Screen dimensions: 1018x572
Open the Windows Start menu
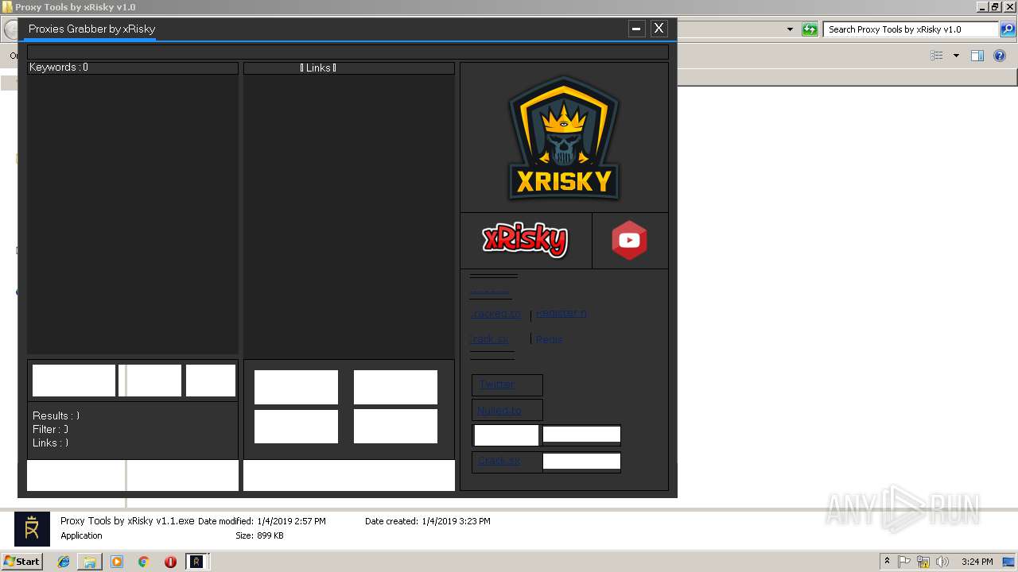tap(22, 562)
